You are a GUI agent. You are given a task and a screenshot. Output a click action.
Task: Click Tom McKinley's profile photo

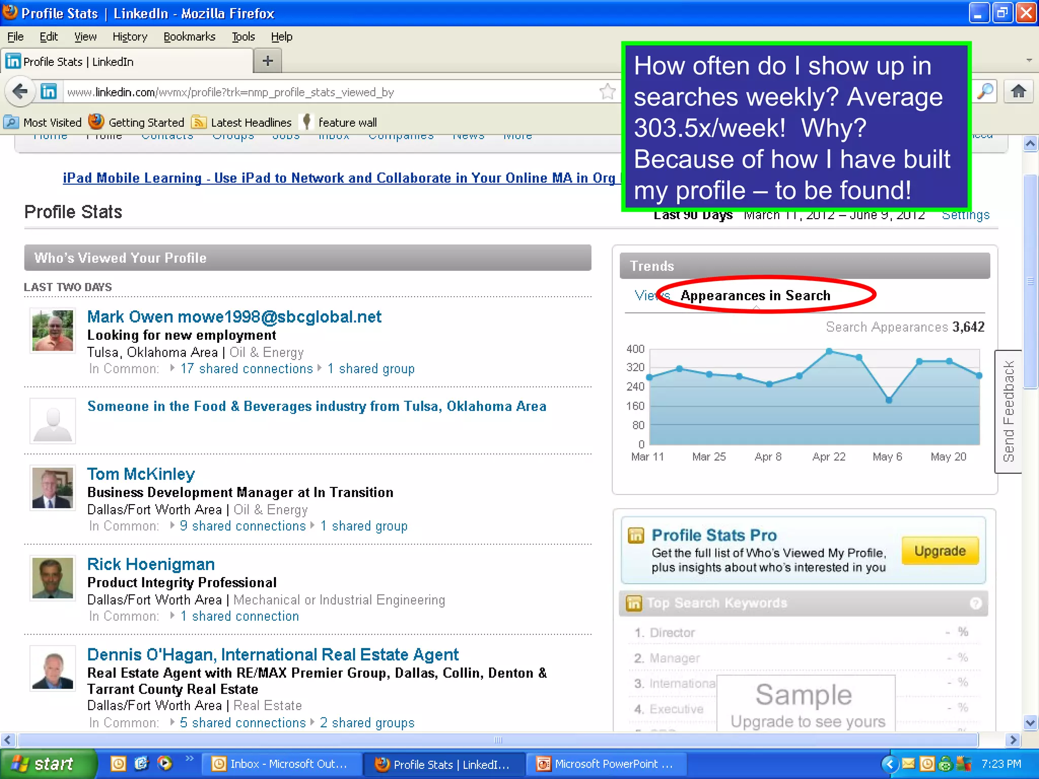coord(53,487)
